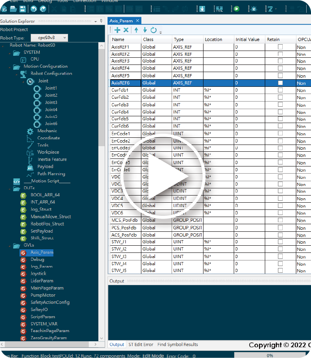The height and width of the screenshot is (358, 311).
Task: Click the green run icon in toolbar
Action: (x=237, y=8)
